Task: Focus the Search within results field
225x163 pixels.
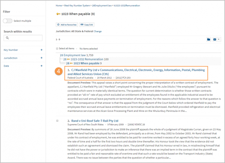Action: pyautogui.click(x=23, y=38)
